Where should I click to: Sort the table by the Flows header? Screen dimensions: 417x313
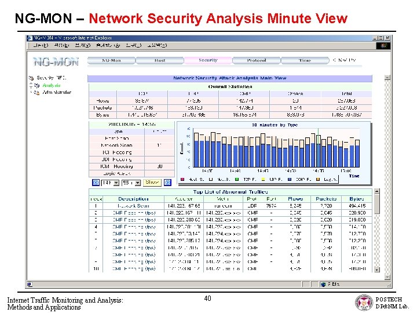[x=295, y=199]
